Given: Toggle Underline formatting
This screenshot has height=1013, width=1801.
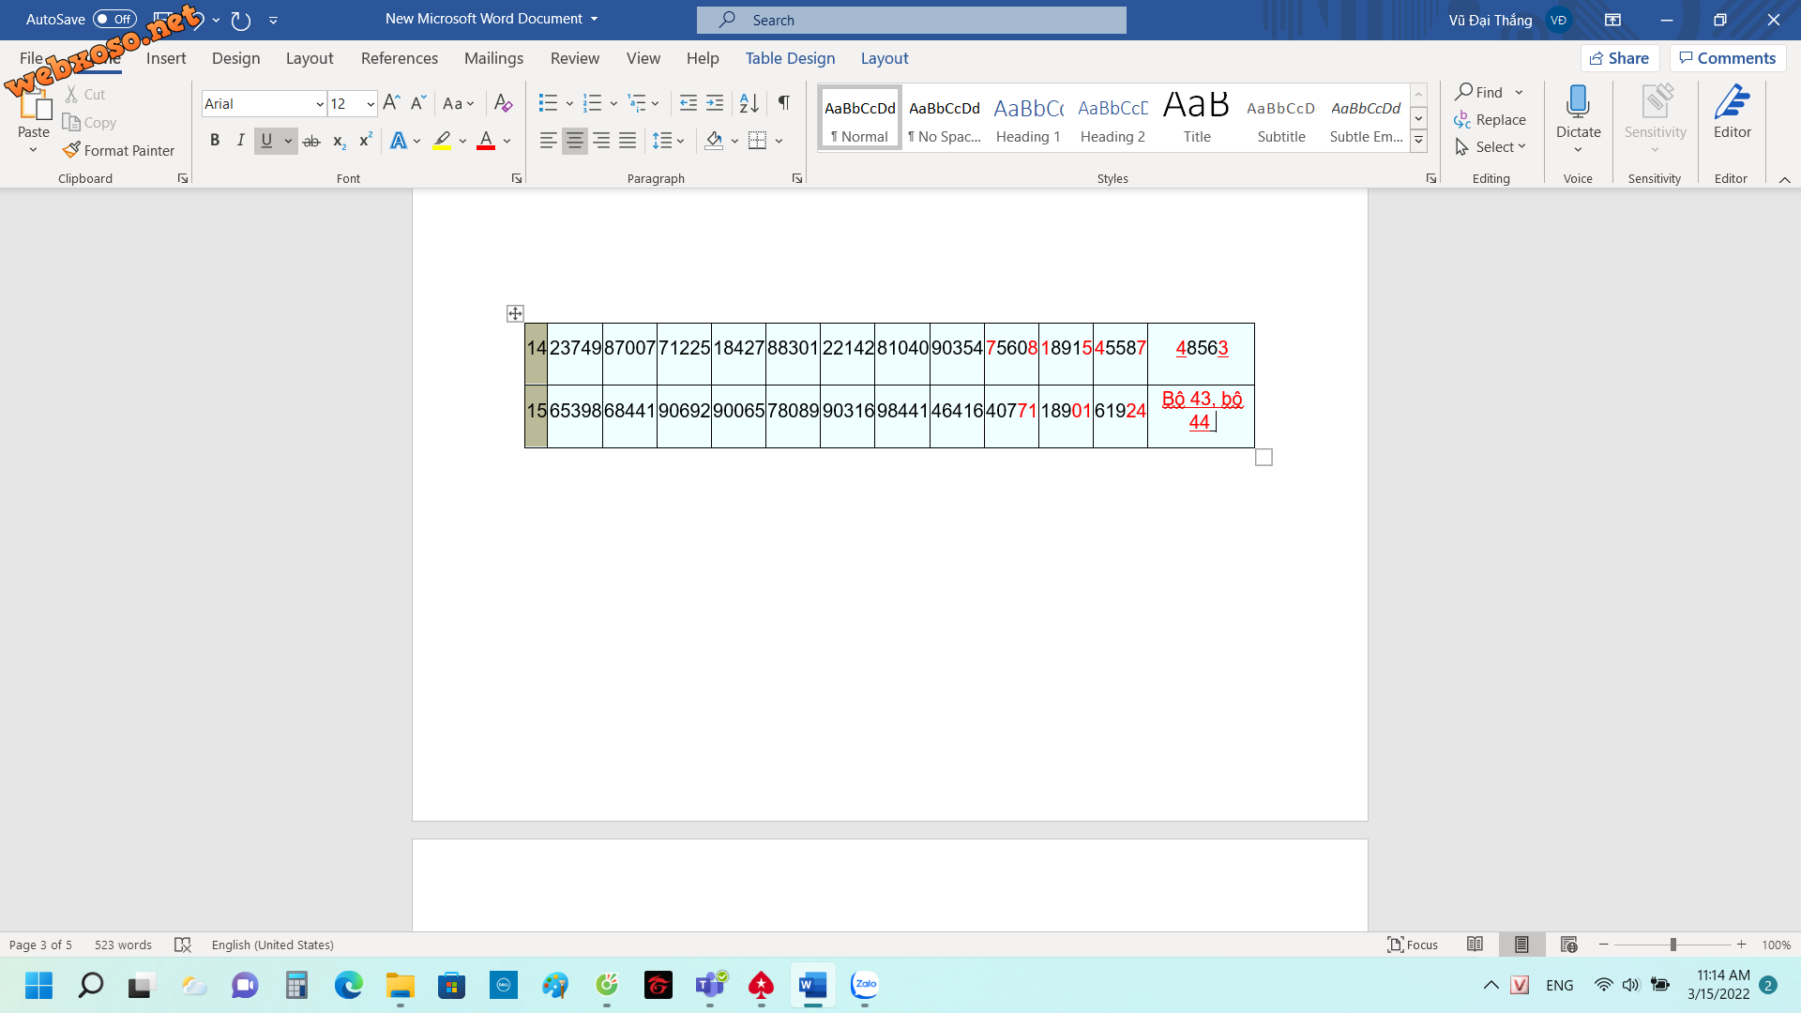Looking at the screenshot, I should tap(266, 141).
